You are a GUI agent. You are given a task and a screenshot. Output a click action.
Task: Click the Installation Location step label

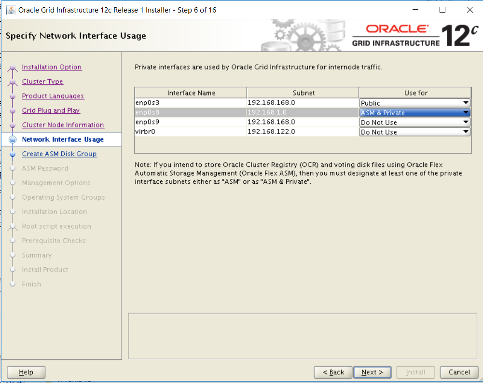pyautogui.click(x=54, y=212)
